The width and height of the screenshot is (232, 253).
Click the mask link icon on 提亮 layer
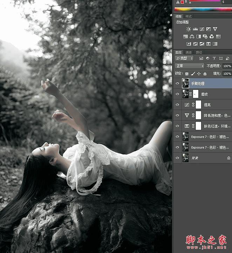(x=193, y=105)
